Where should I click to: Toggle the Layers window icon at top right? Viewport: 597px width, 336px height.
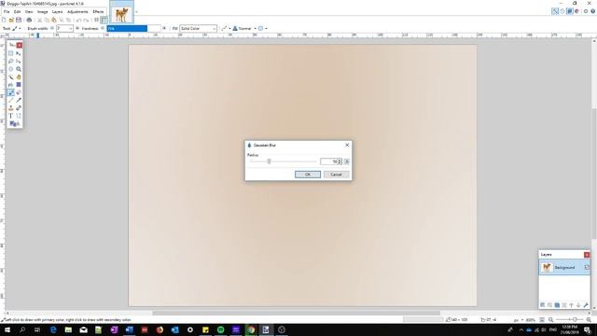click(x=570, y=11)
